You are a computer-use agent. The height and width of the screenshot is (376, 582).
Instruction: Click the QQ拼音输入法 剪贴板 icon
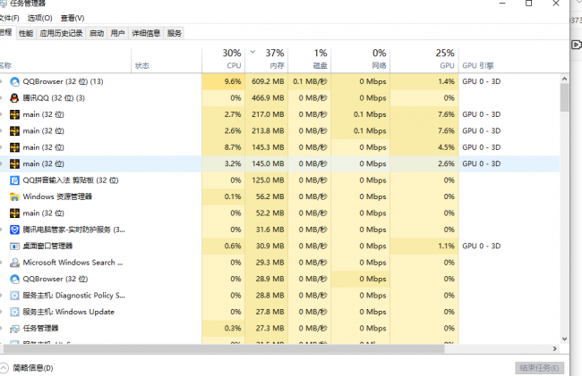14,180
